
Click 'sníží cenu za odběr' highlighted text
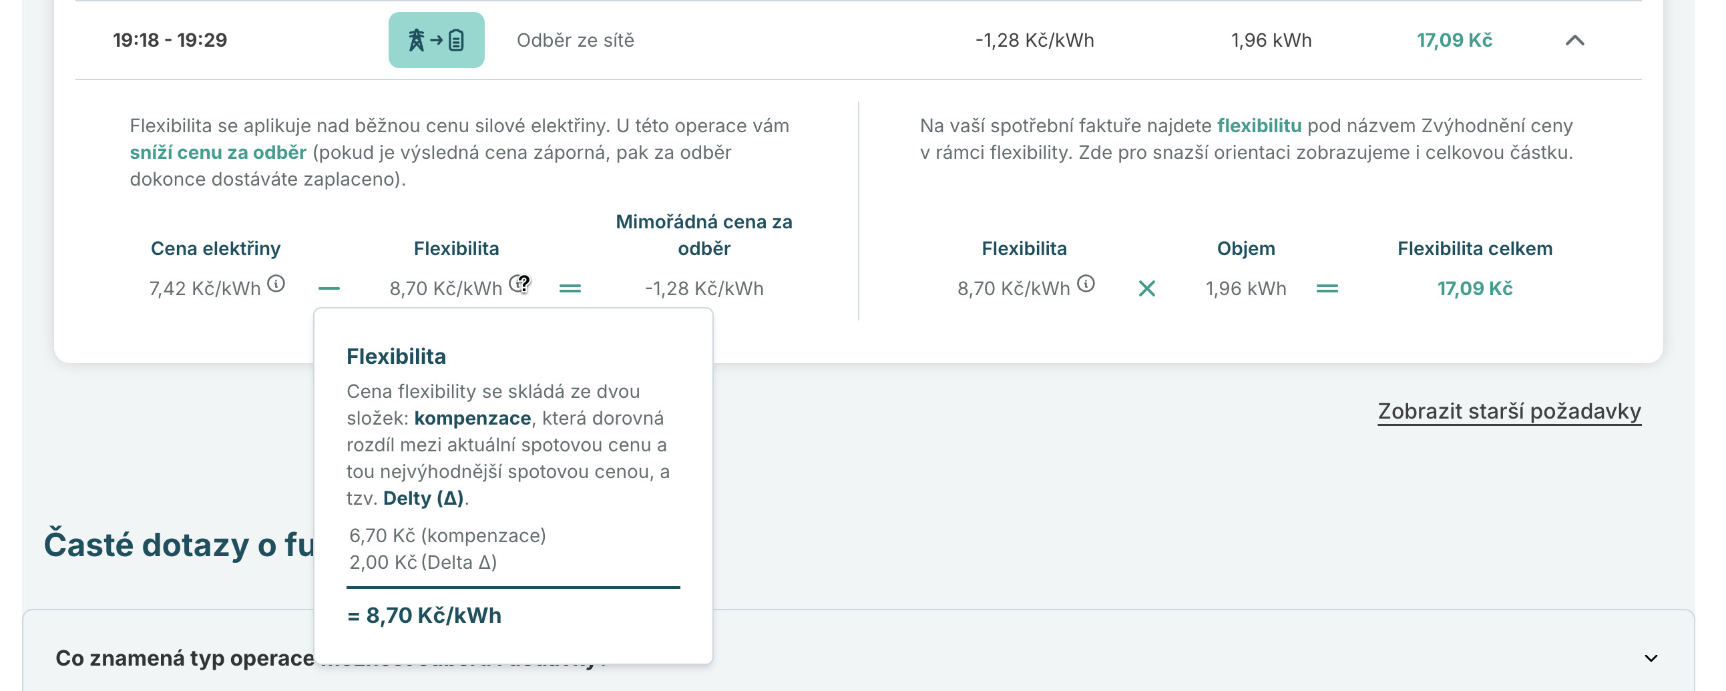pos(218,152)
